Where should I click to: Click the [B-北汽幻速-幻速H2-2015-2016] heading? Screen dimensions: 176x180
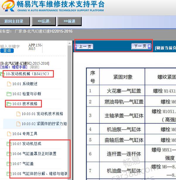(x=25, y=63)
